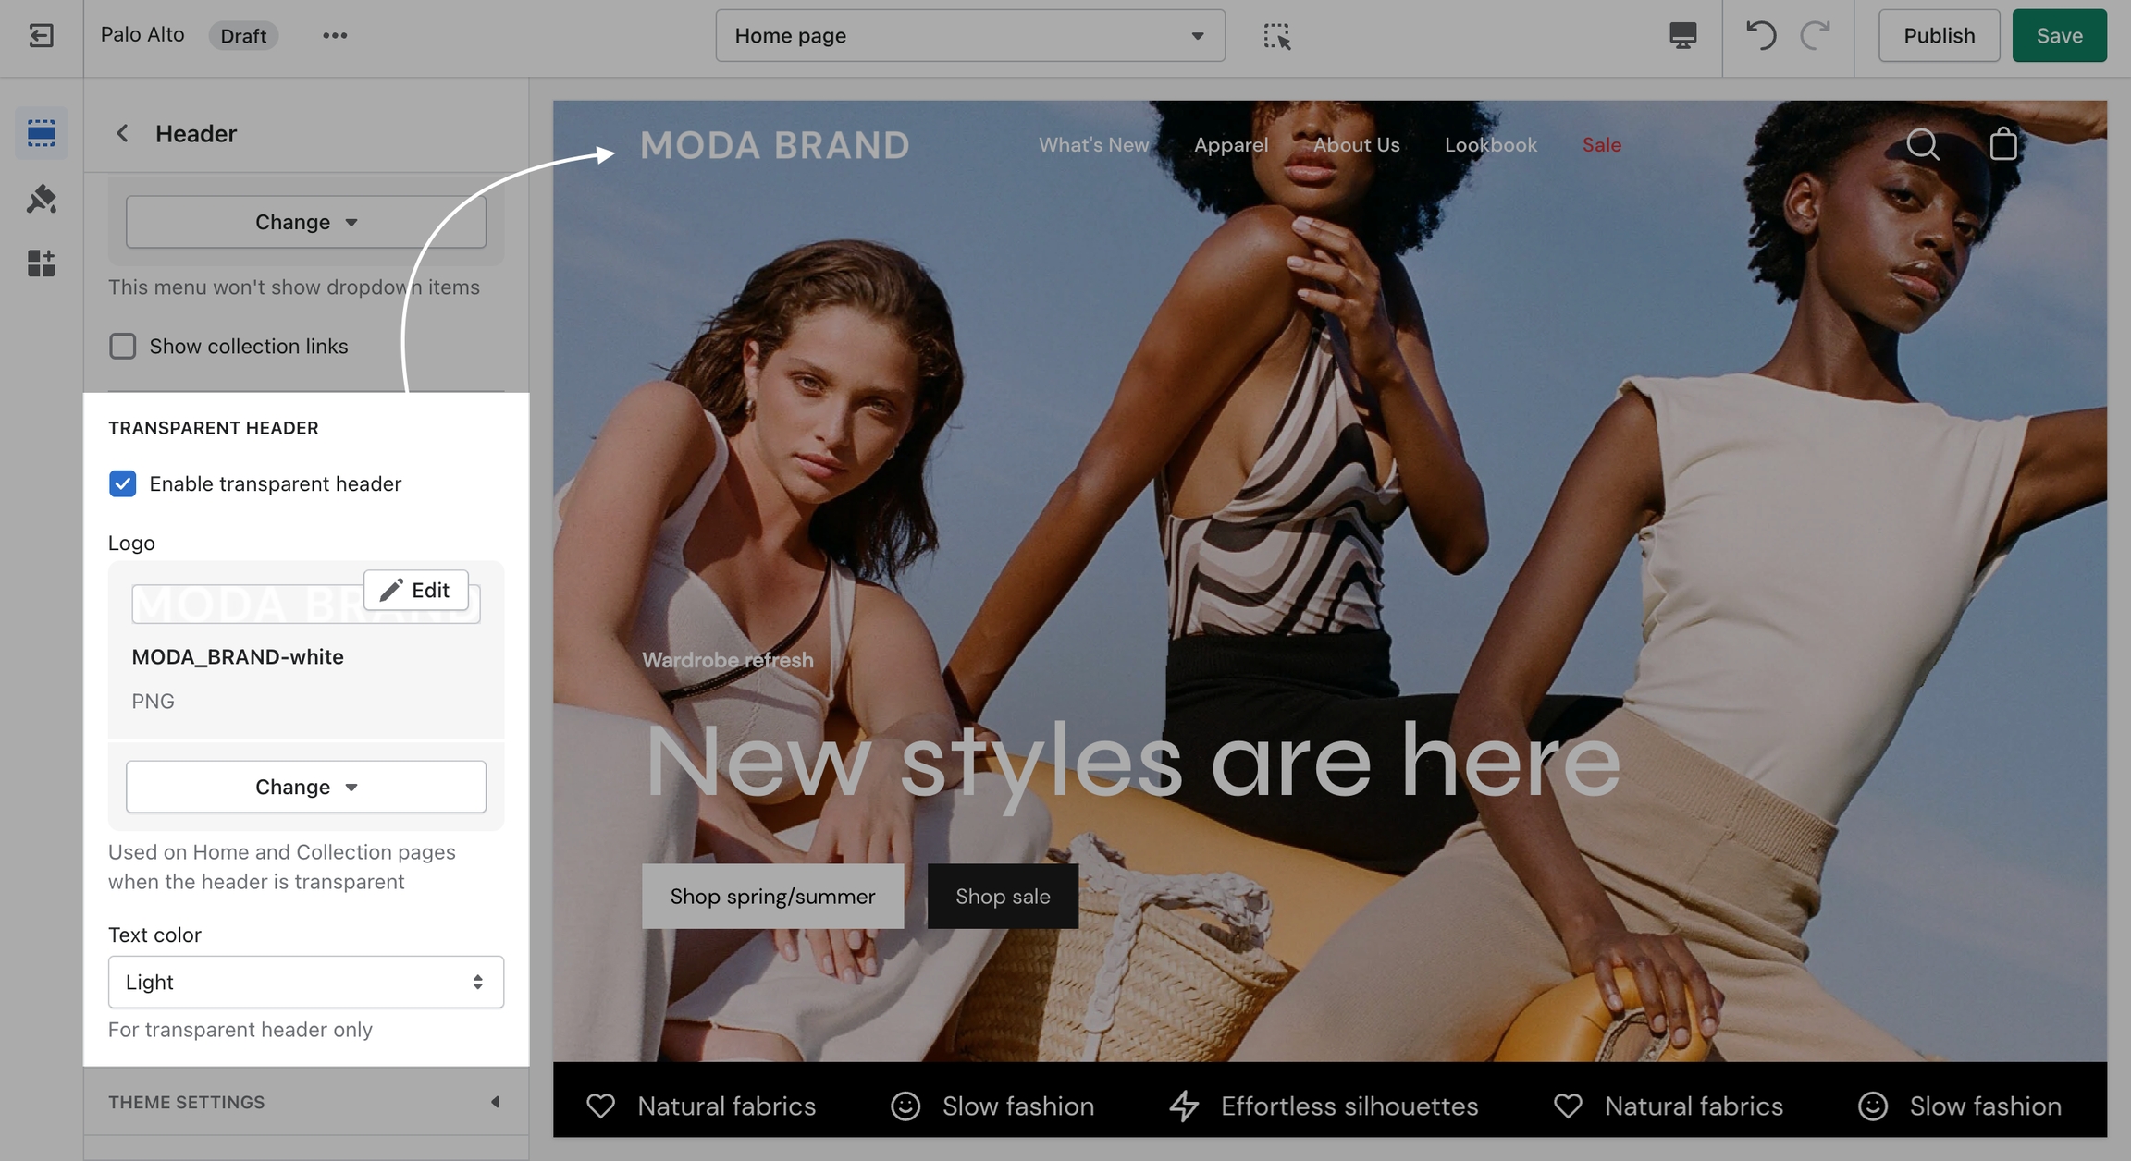Viewport: 2131px width, 1161px height.
Task: Click the Edit button on the logo image
Action: [415, 590]
